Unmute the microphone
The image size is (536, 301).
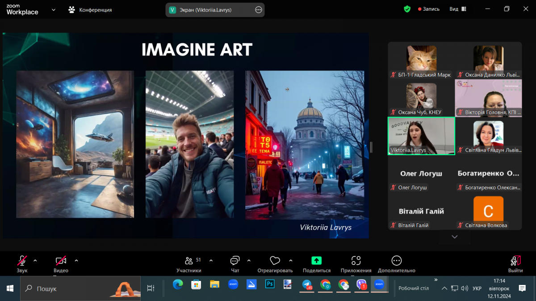[22, 261]
